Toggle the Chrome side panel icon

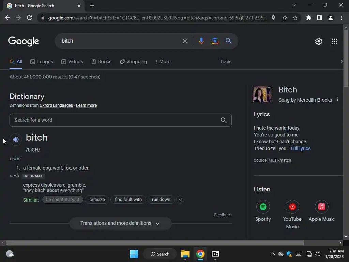click(x=320, y=18)
